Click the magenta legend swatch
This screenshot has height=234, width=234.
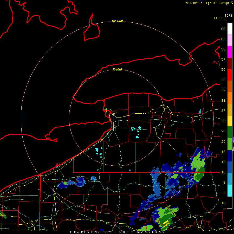coord(230,52)
